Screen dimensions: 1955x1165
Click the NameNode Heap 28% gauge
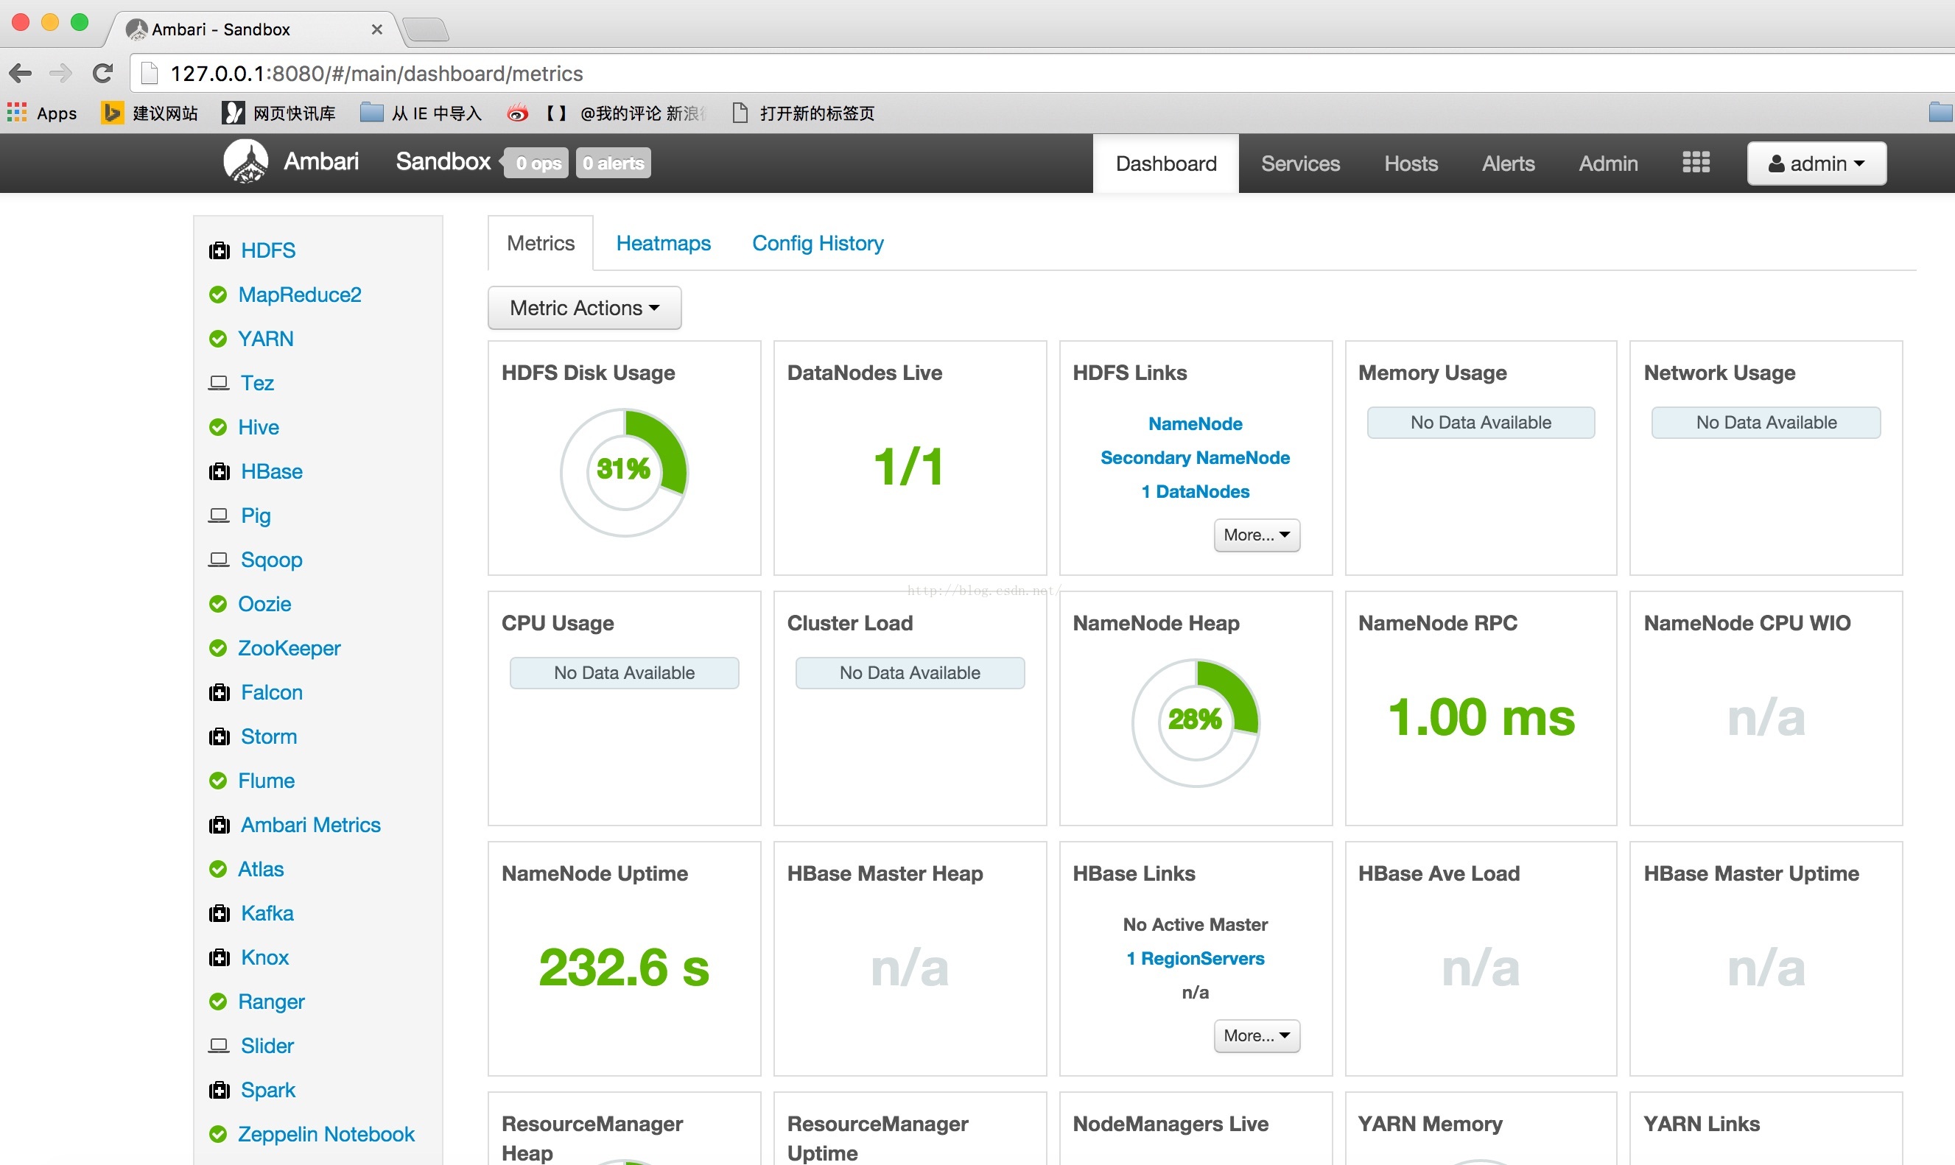pos(1195,722)
